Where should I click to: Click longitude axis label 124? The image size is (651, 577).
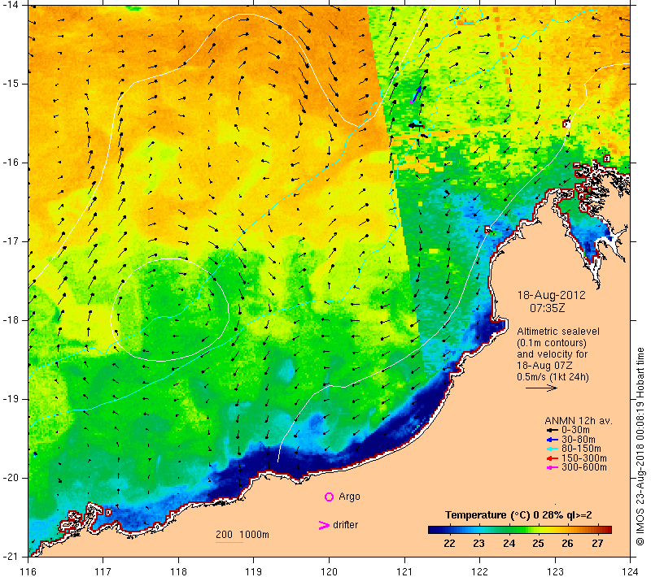click(x=630, y=571)
